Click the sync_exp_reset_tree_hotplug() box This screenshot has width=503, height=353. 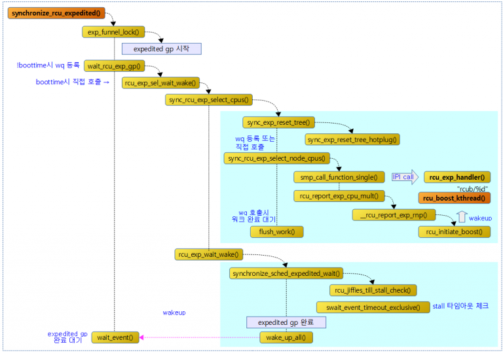353,139
